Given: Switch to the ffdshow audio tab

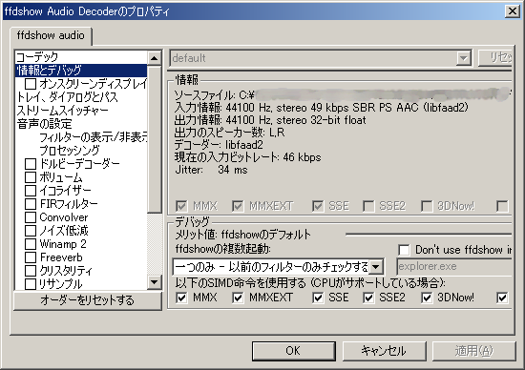Looking at the screenshot, I should 51,35.
